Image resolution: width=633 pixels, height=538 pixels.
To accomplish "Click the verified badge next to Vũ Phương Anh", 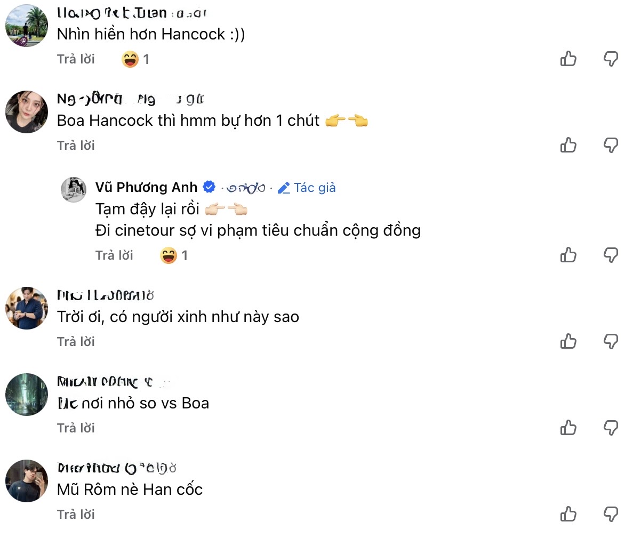I will [209, 187].
